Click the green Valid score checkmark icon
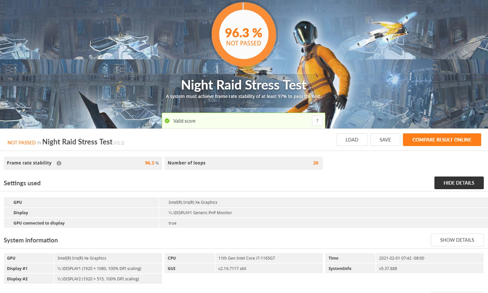This screenshot has width=488, height=293. coord(167,121)
